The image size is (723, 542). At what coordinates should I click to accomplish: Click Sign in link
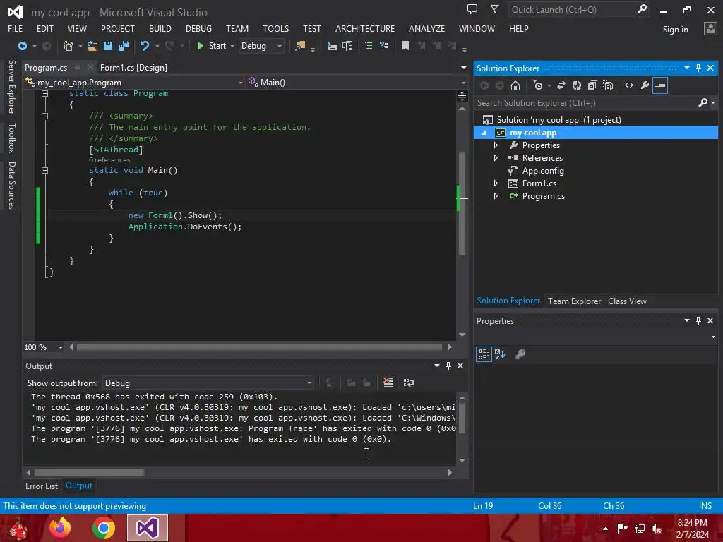pyautogui.click(x=675, y=30)
